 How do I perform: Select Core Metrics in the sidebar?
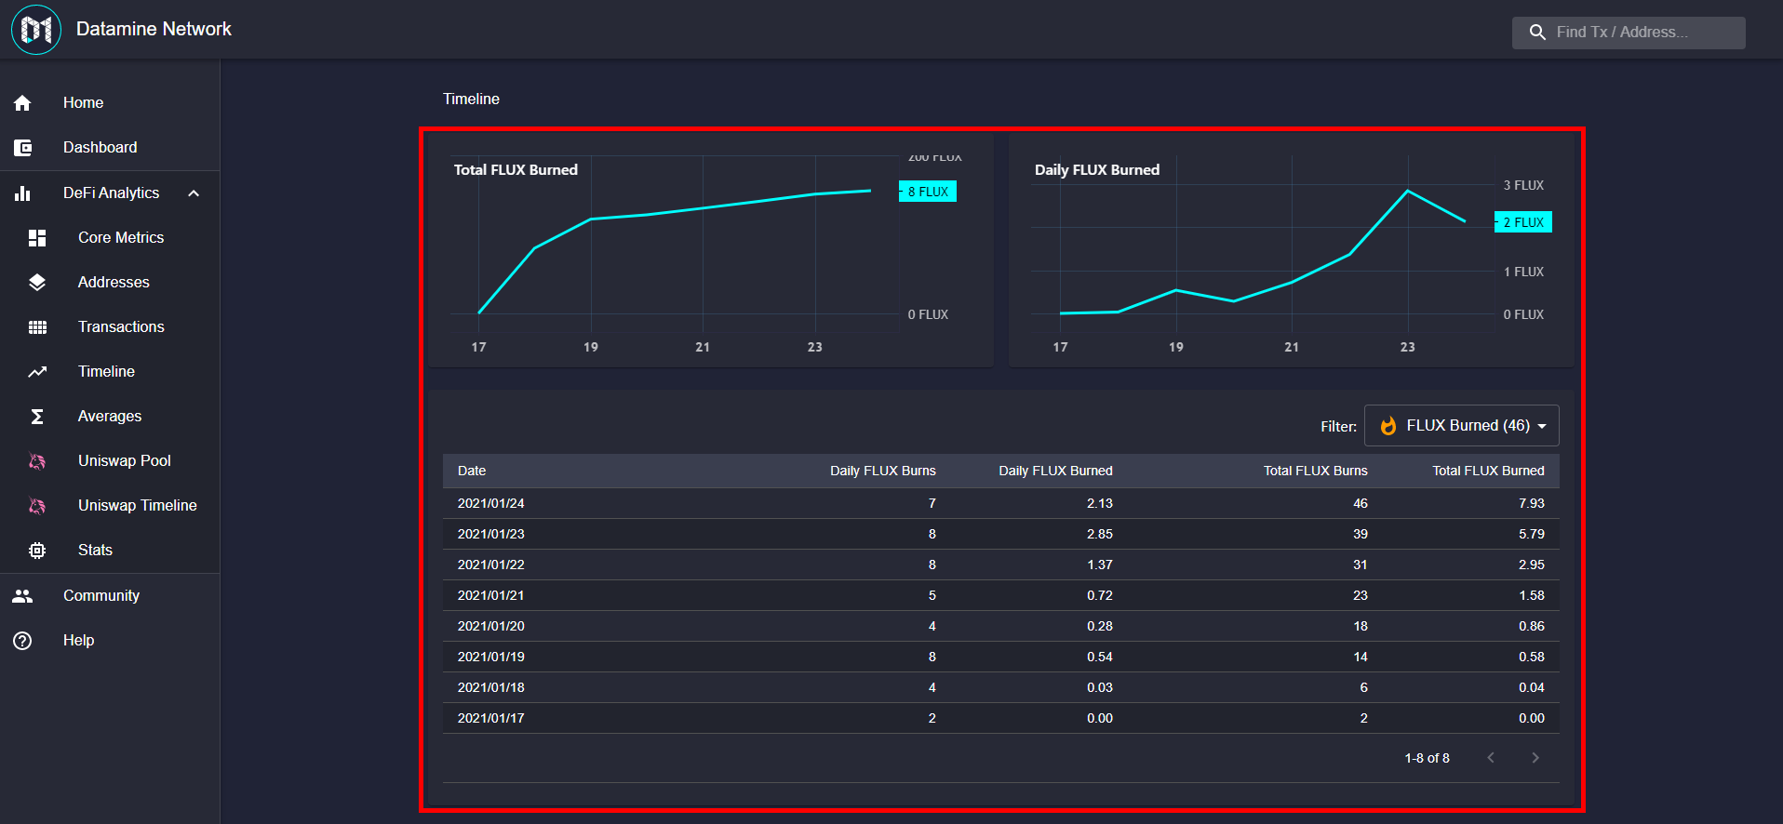(110, 238)
